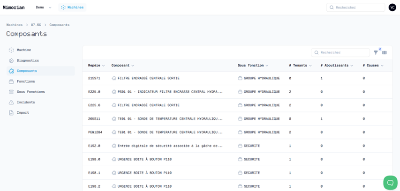Click the Diagnostics sidebar icon
The image size is (400, 191).
[11, 60]
